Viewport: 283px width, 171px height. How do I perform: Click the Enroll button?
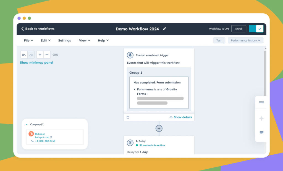[239, 29]
